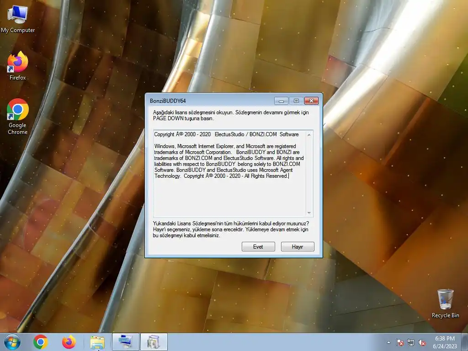468x351 pixels.
Task: Switch to the computer keyboard taskbar app
Action: (x=126, y=342)
